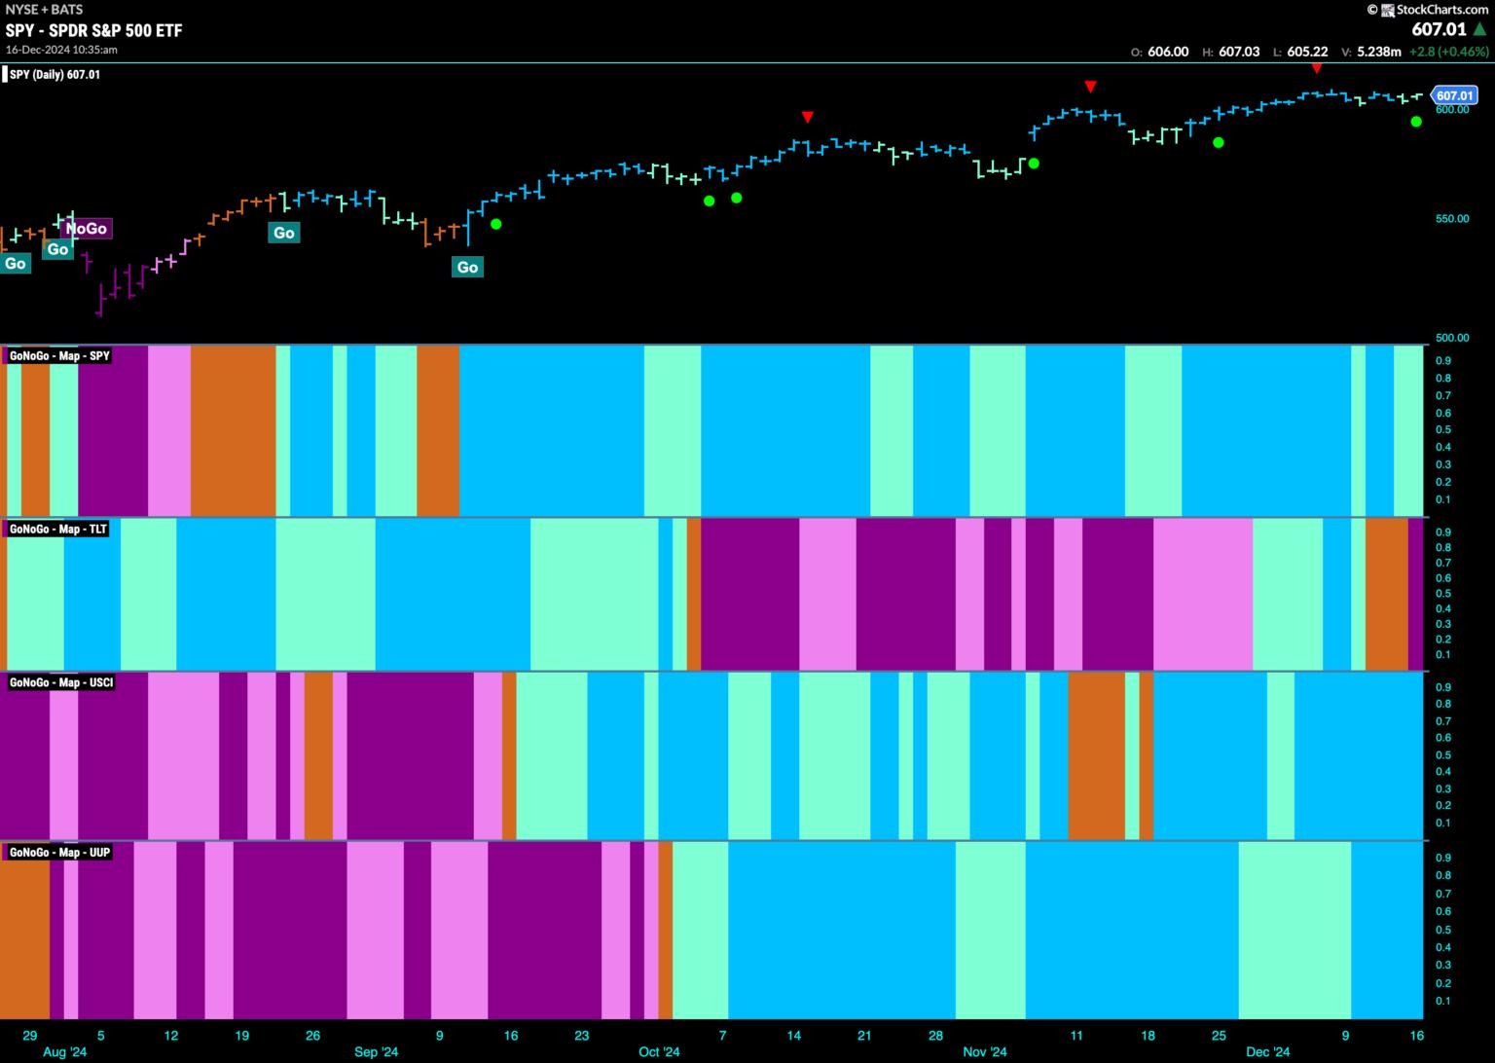1495x1063 pixels.
Task: Click the red down-triangle above November 11 high
Action: tap(1091, 87)
